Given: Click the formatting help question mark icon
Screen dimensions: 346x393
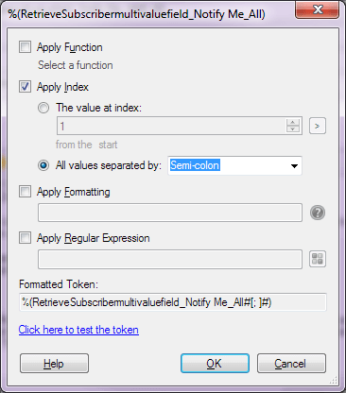Looking at the screenshot, I should pos(318,213).
